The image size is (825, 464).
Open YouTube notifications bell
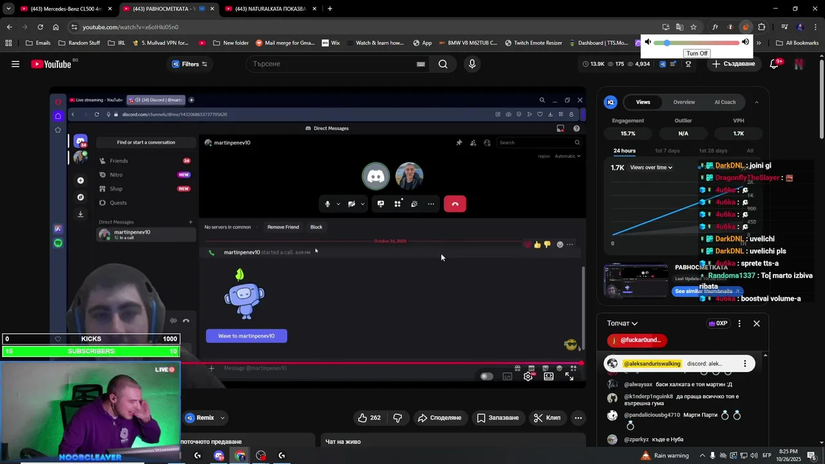[x=775, y=64]
